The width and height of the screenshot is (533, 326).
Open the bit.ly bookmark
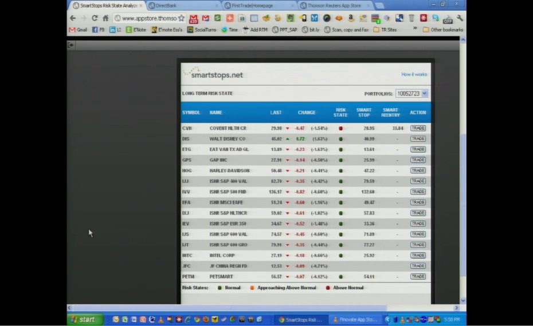pyautogui.click(x=311, y=30)
